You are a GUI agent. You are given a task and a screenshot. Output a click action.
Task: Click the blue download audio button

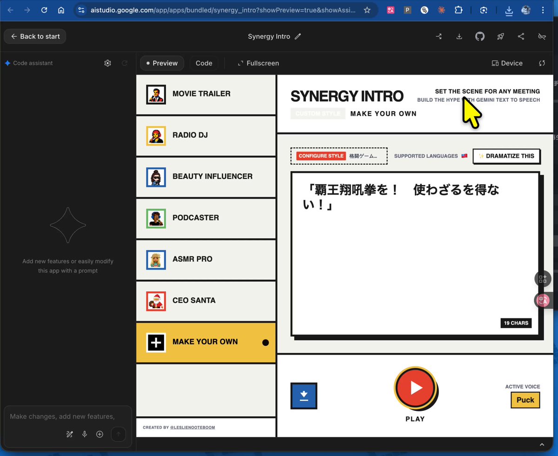pyautogui.click(x=304, y=396)
